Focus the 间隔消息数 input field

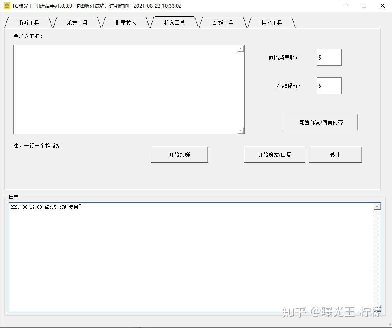click(x=329, y=58)
